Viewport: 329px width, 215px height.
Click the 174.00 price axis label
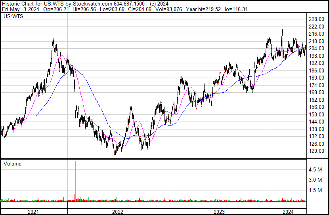[x=316, y=85]
